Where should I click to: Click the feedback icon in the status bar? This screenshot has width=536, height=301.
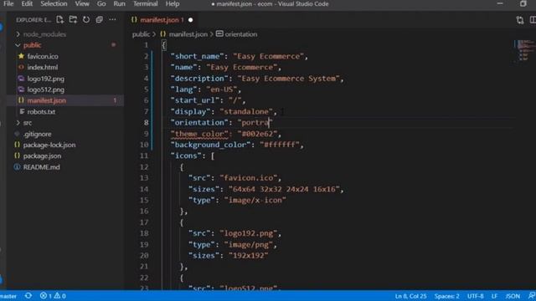(x=532, y=296)
